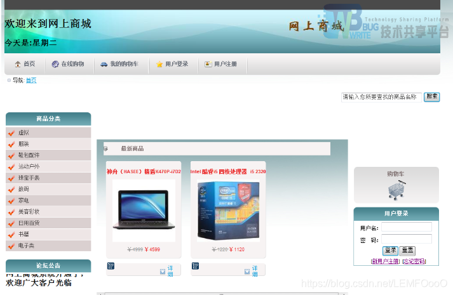Click the 搜索 search button
This screenshot has width=453, height=295.
[x=431, y=97]
